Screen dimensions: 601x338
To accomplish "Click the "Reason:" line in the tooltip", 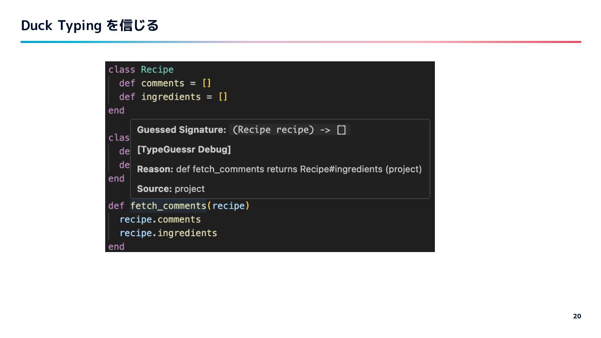I will pyautogui.click(x=279, y=169).
